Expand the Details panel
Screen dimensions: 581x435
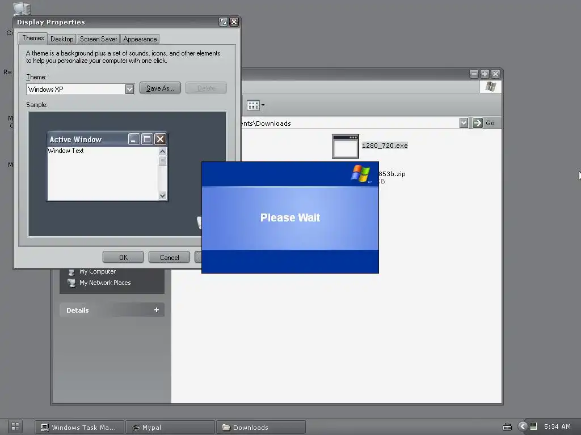tap(157, 310)
